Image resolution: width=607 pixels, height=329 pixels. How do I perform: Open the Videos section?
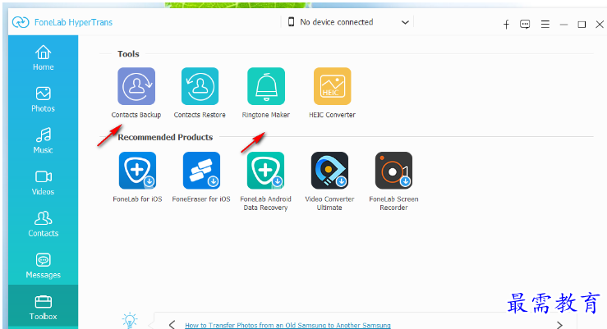click(43, 182)
